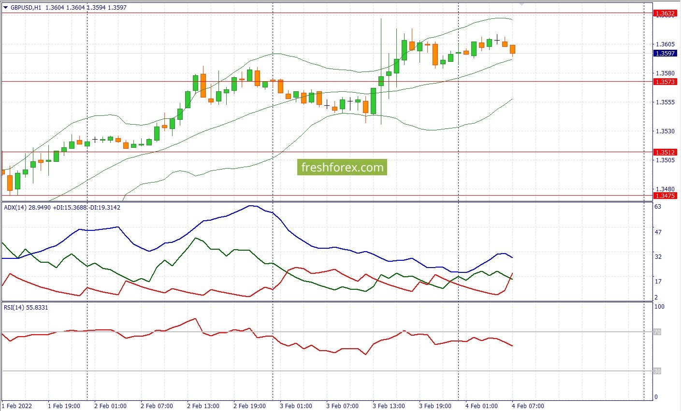Click the 2 Feb 07:00 time label
Image resolution: width=681 pixels, height=411 pixels.
tap(157, 406)
